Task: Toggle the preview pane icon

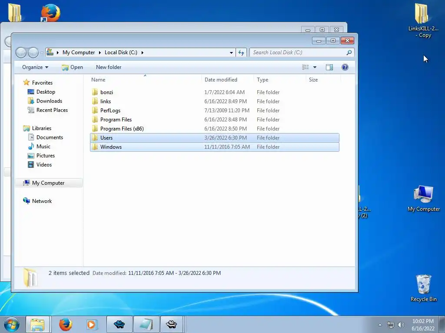Action: click(x=329, y=67)
